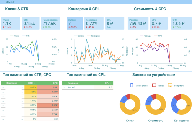Image resolution: width=192 pixels, height=125 pixels.
Task: Toggle the Конверсия series in chart legend
Action: 93,36
